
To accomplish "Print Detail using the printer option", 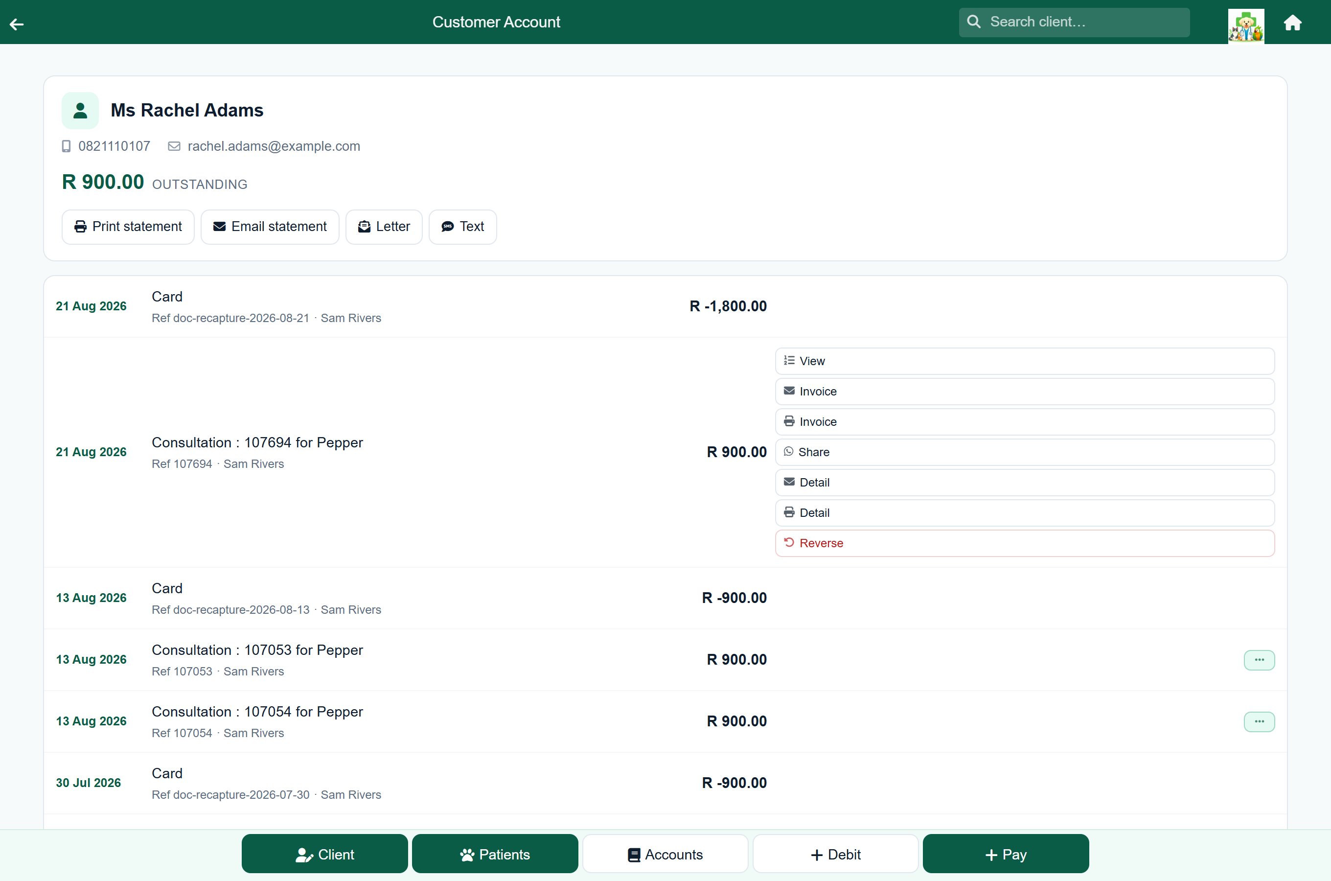I will 1024,512.
